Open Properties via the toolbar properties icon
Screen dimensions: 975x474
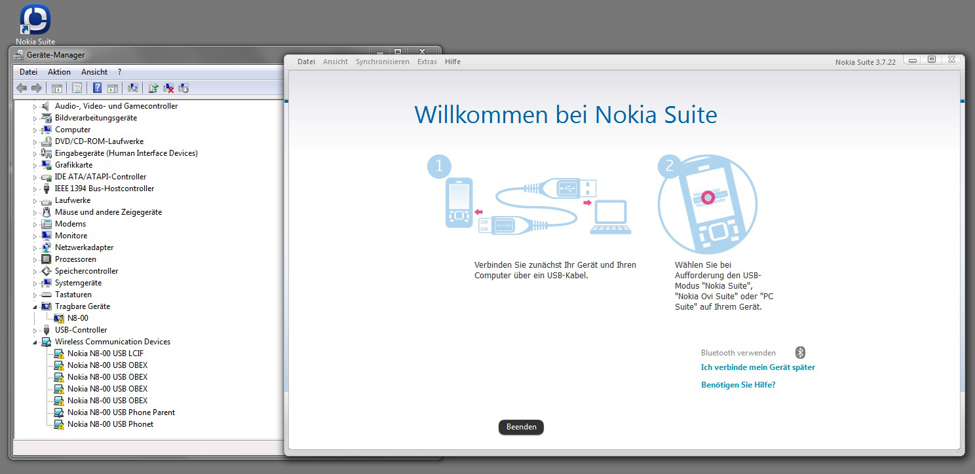(77, 88)
